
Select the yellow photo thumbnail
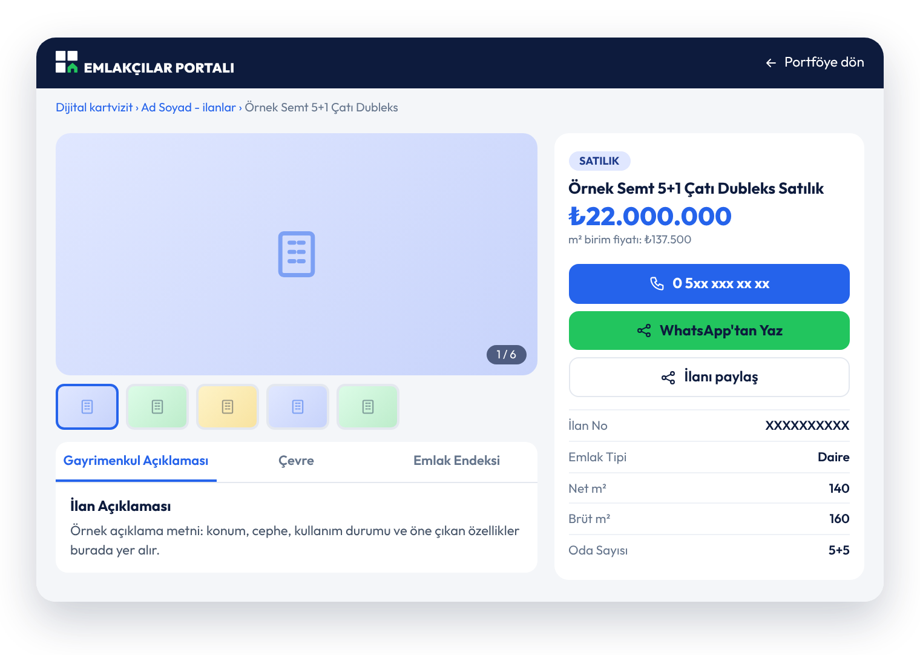click(x=228, y=407)
